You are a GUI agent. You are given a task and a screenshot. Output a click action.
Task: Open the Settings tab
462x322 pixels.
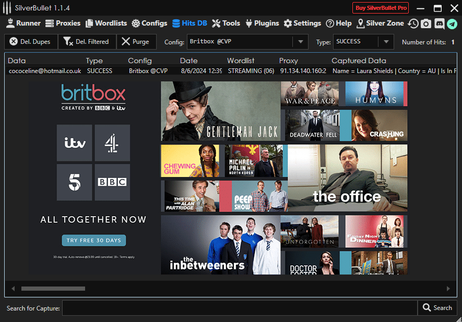(302, 23)
